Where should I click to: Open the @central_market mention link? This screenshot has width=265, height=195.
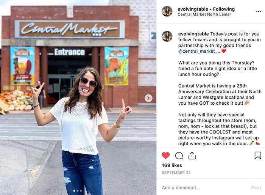click(x=196, y=51)
